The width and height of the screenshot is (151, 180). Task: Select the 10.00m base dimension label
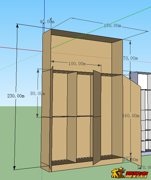point(131,160)
